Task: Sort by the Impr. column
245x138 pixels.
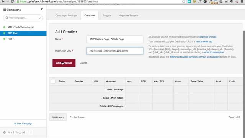Action: click(x=129, y=81)
